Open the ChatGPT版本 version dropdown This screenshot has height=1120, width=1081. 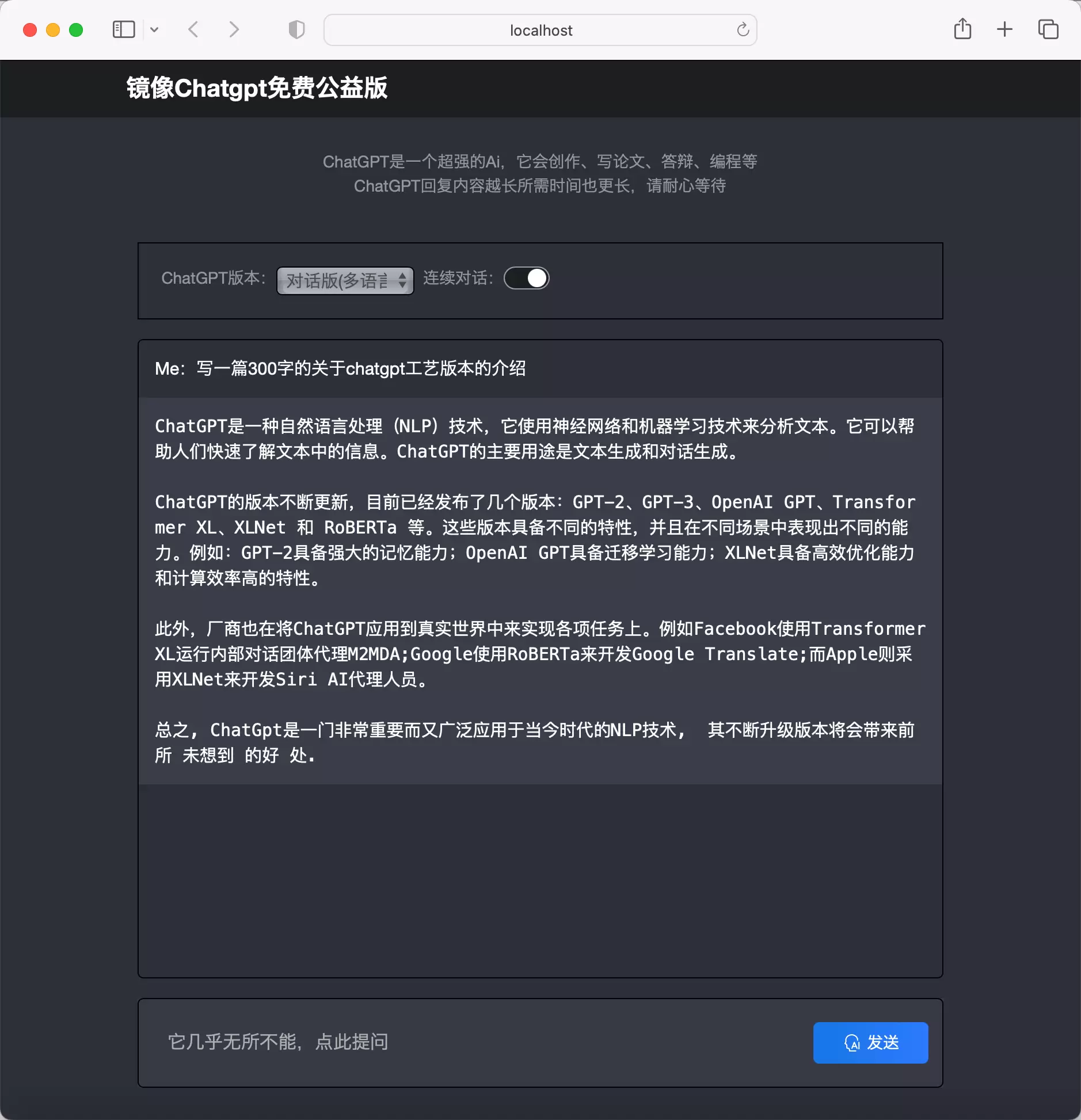pyautogui.click(x=345, y=280)
